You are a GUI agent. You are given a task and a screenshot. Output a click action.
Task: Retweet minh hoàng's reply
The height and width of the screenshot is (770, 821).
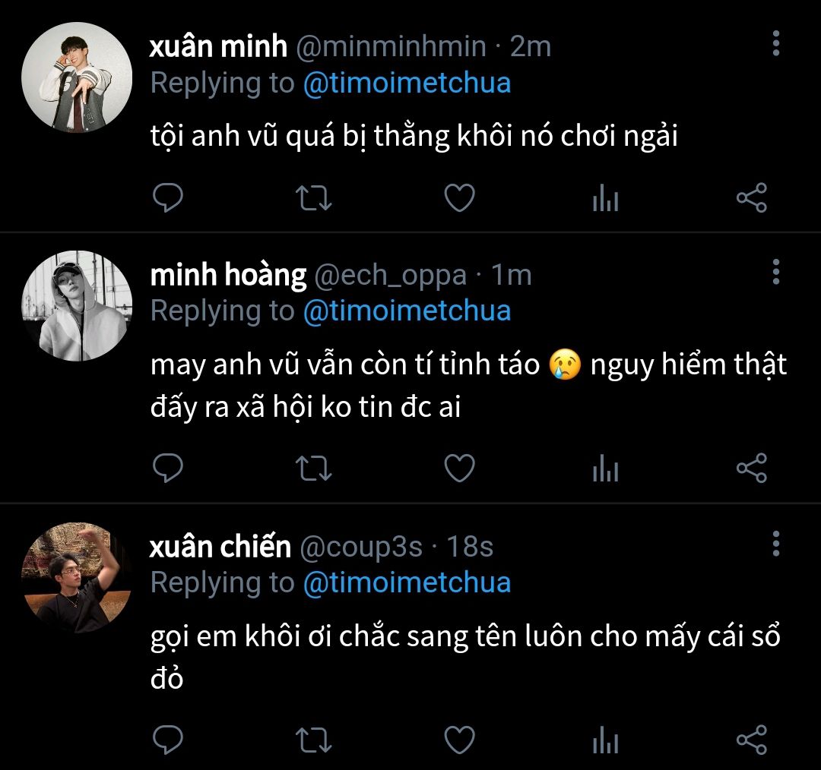tap(313, 469)
